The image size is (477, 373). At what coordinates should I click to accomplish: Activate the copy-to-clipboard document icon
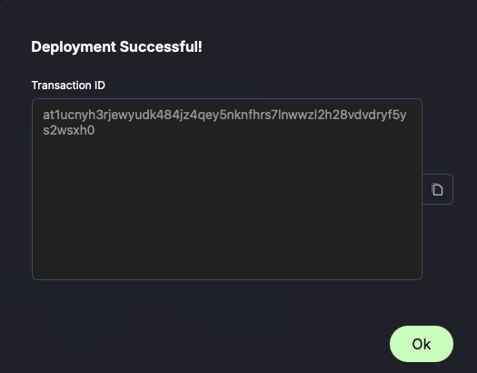(437, 189)
